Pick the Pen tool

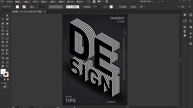[x=3, y=23]
